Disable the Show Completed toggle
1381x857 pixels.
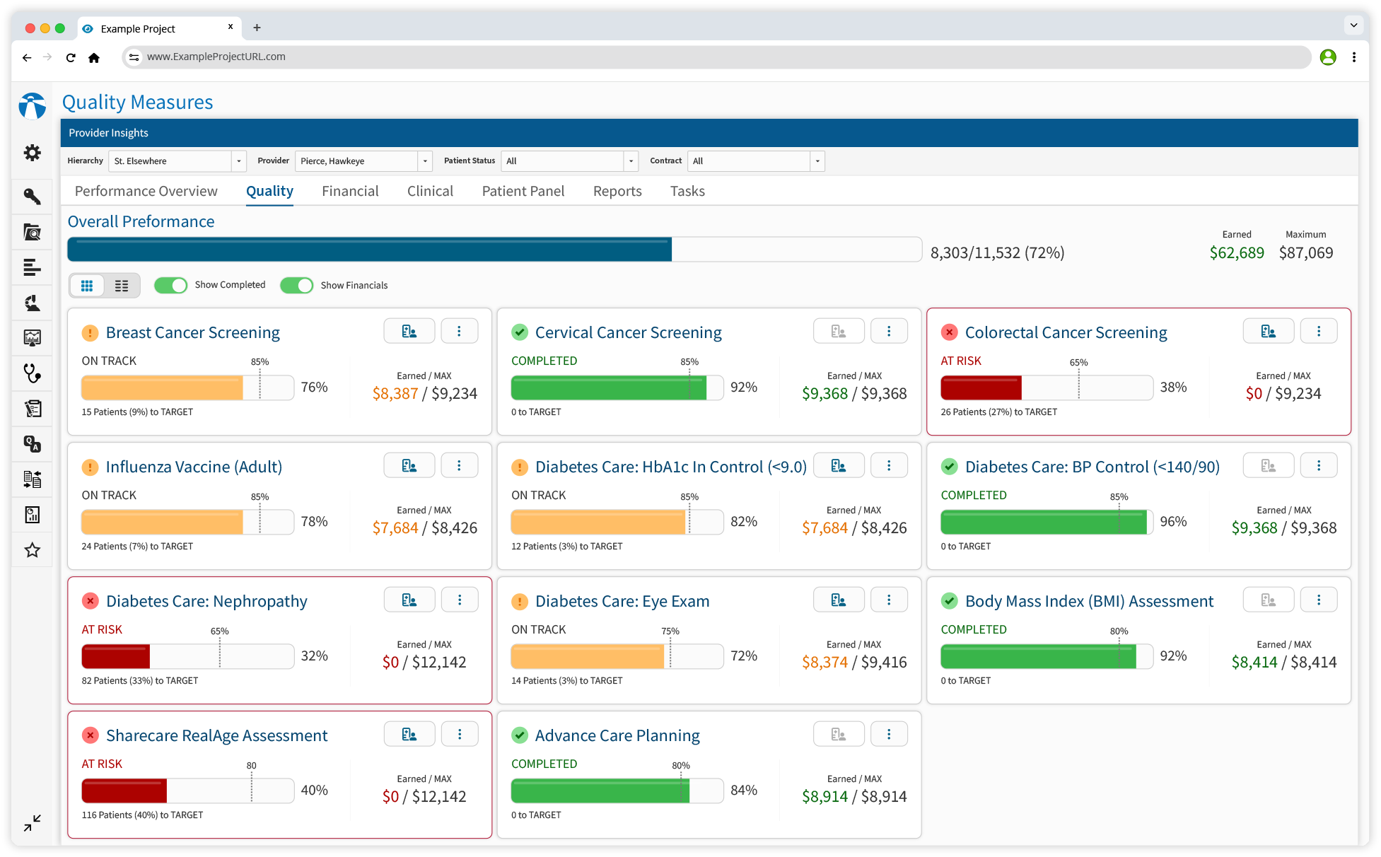tap(170, 285)
